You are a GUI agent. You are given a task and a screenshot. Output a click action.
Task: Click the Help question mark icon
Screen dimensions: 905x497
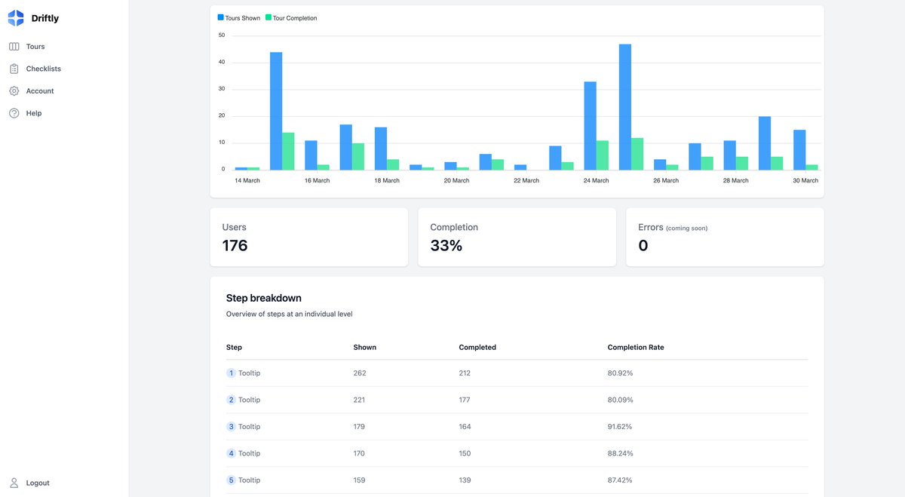tap(14, 113)
